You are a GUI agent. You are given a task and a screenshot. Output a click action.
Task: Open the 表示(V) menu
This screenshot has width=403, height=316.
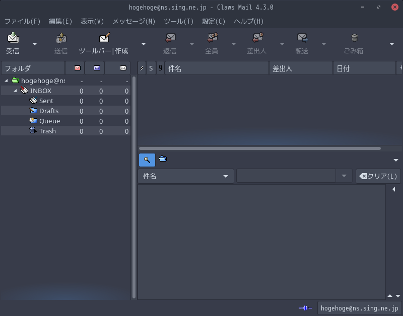92,21
